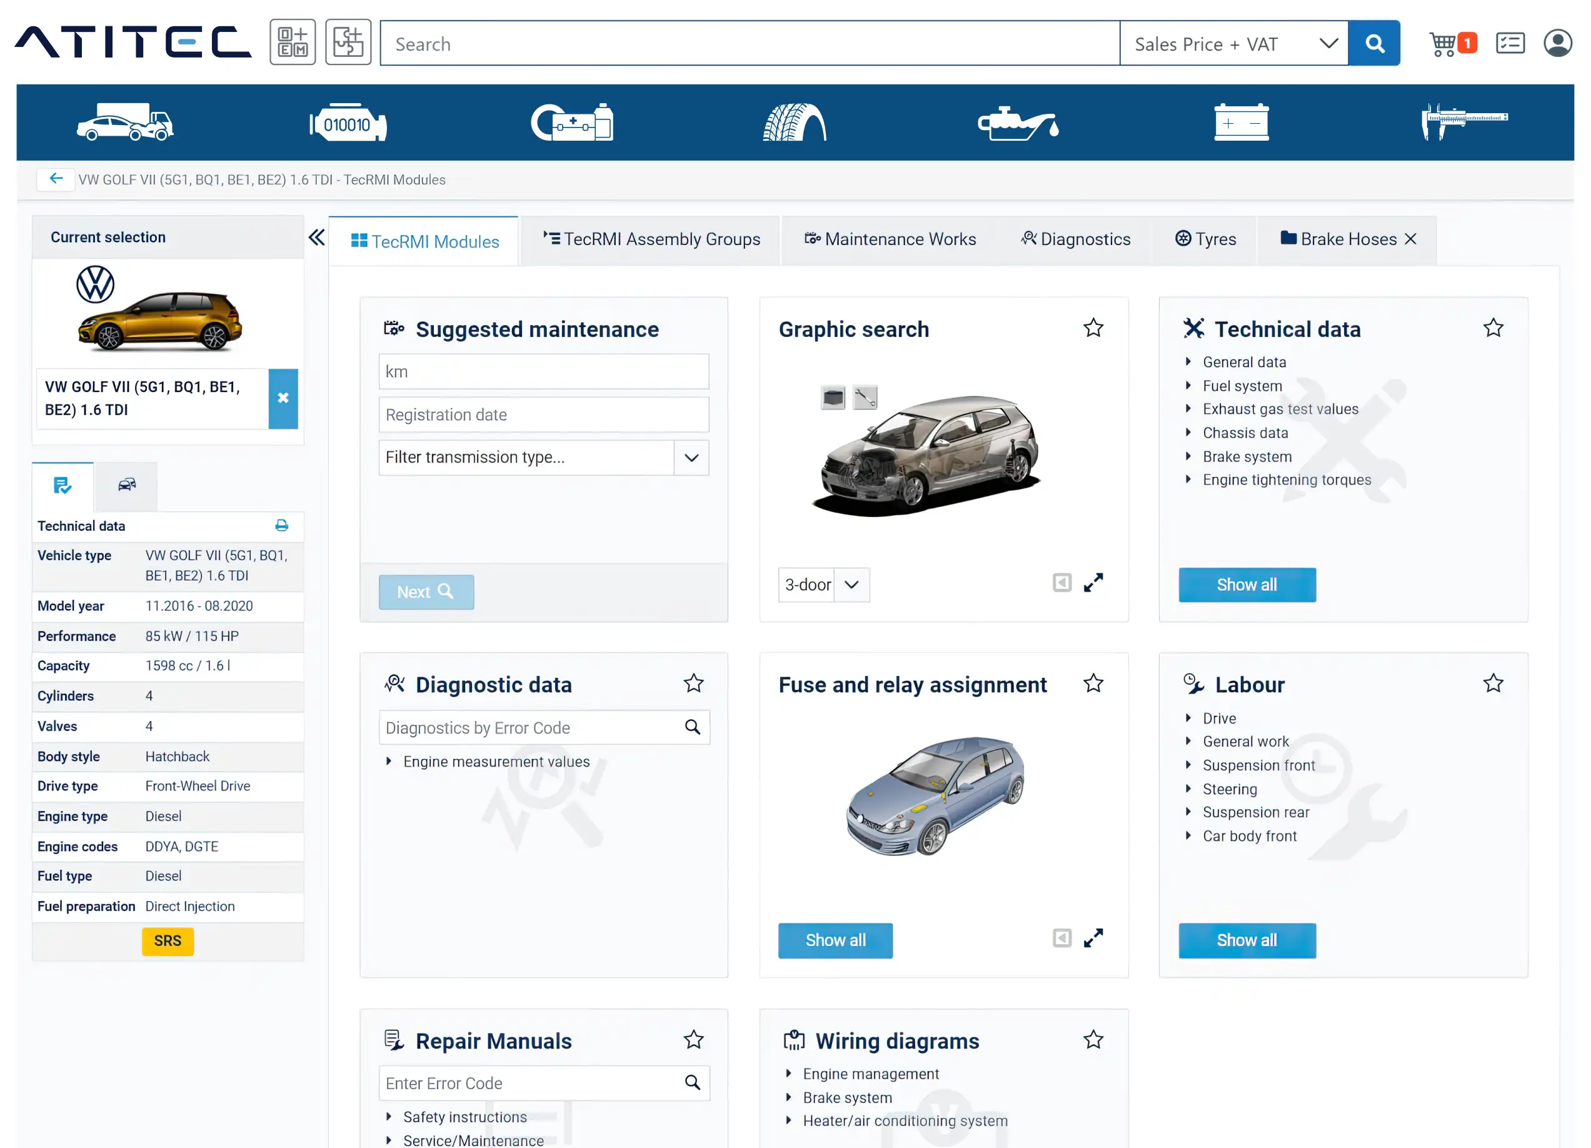This screenshot has height=1148, width=1591.
Task: Switch to TecRMI Assembly Groups tab
Action: pos(651,239)
